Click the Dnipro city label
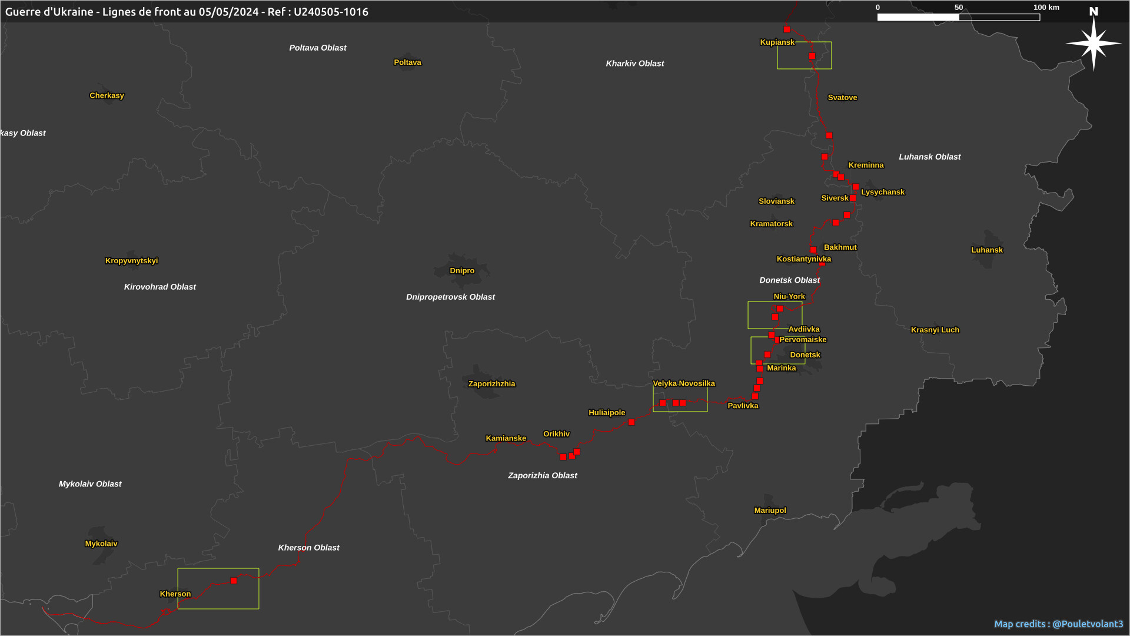 pyautogui.click(x=462, y=271)
